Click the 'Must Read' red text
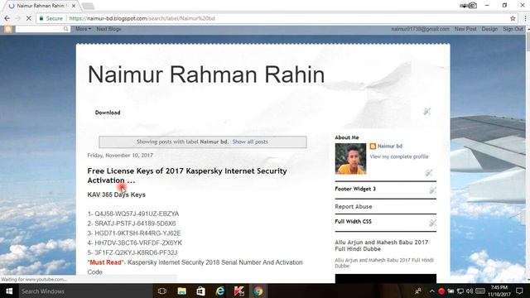The height and width of the screenshot is (298, 530). 105,262
